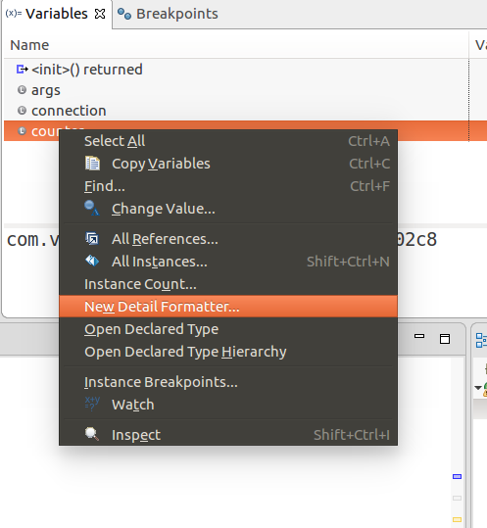487x528 pixels.
Task: Choose Inspect from context menu
Action: (x=228, y=435)
